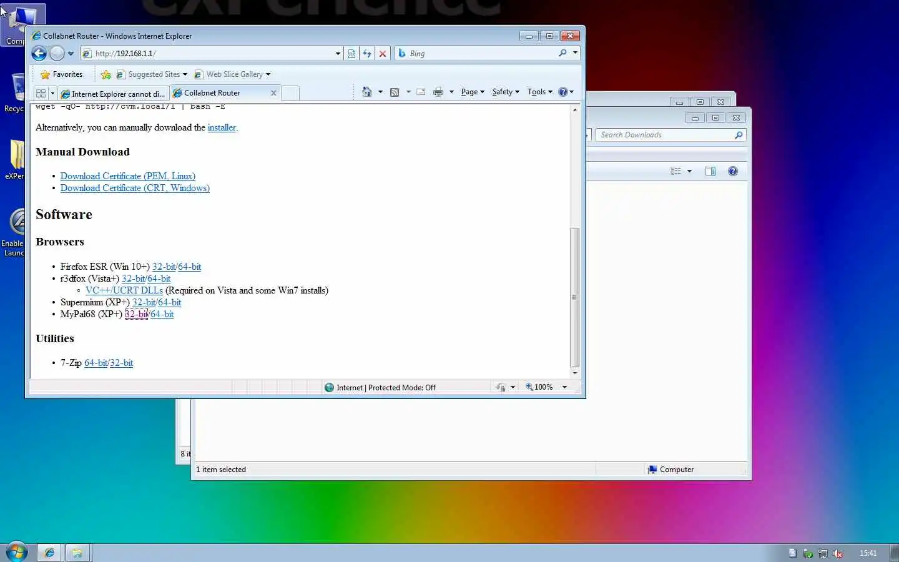Download 7-Zip 32-bit
Viewport: 899px width, 562px height.
122,363
